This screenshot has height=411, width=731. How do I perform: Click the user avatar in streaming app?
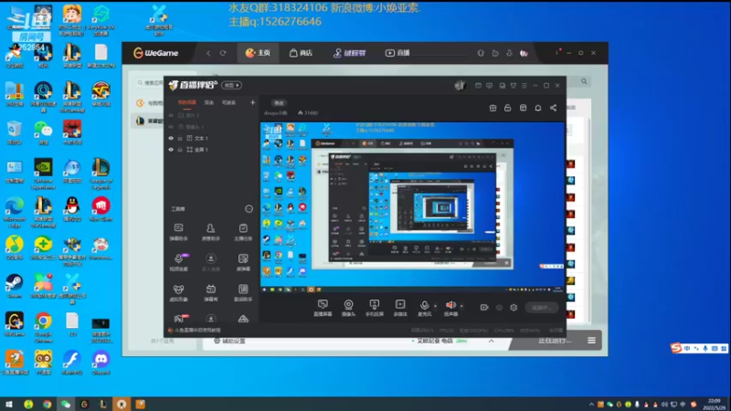[461, 85]
